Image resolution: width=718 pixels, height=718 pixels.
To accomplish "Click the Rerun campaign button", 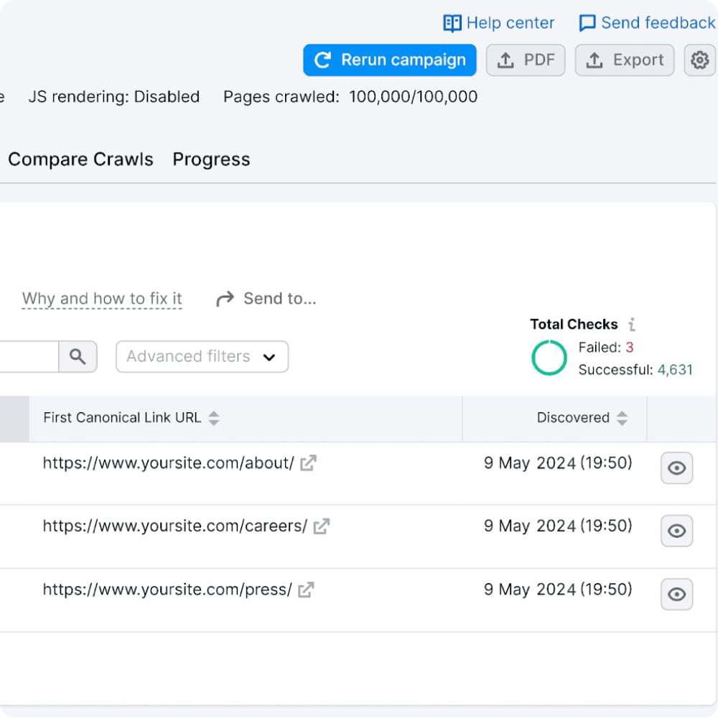I will tap(390, 60).
